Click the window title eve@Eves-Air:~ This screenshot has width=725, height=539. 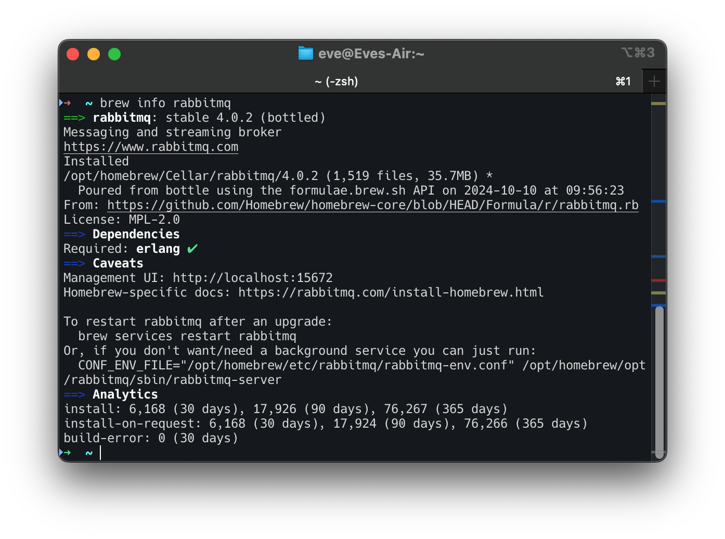point(372,53)
